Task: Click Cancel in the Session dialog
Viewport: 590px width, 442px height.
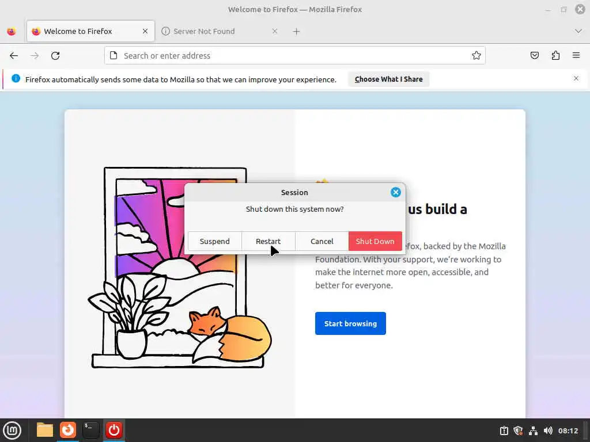Action: pos(322,241)
